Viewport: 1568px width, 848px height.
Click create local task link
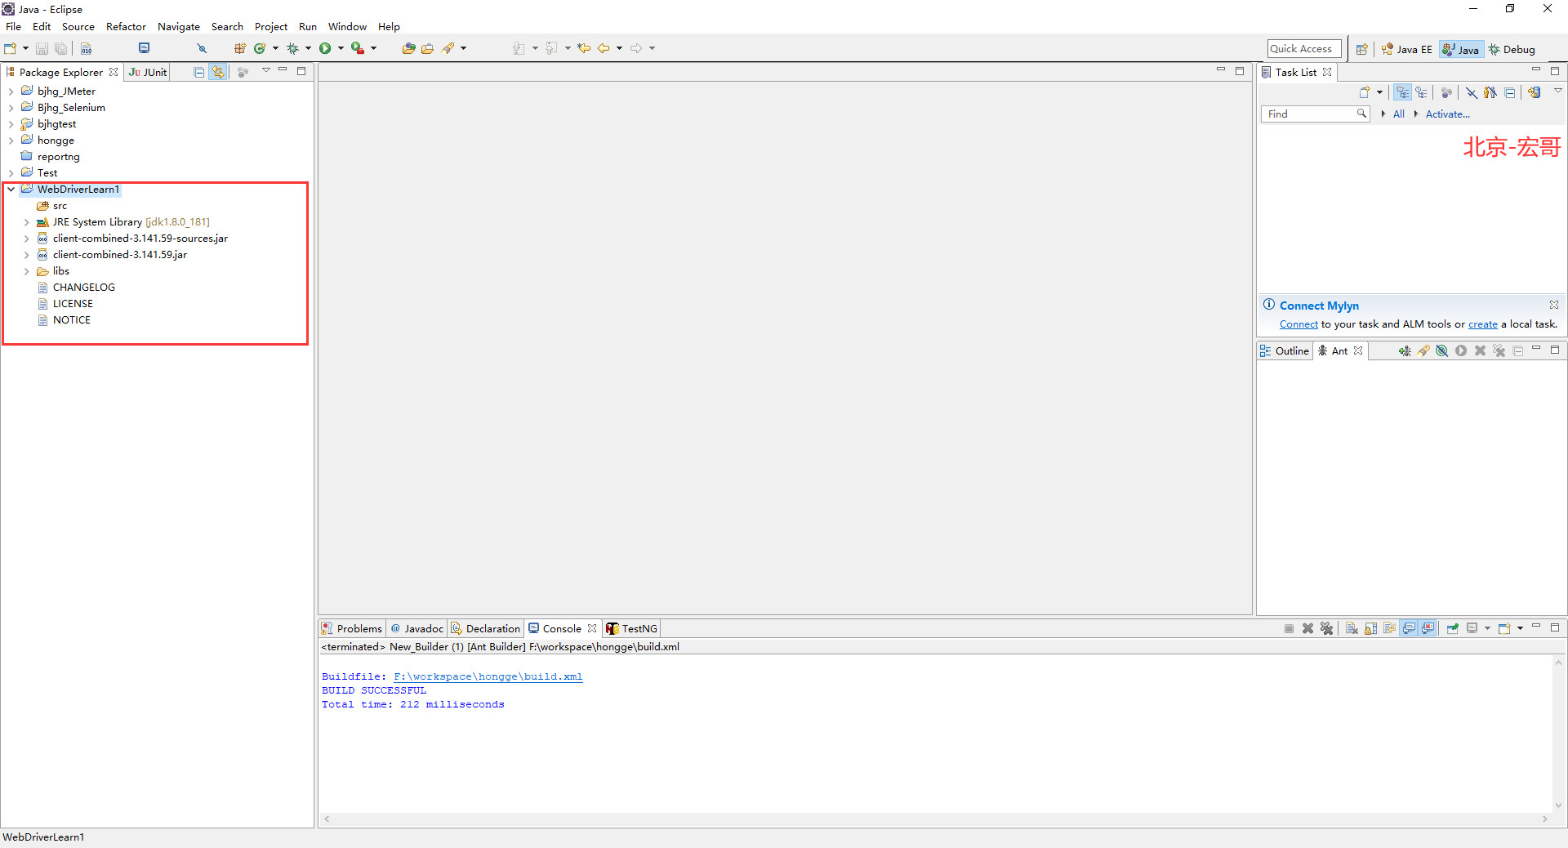coord(1482,324)
